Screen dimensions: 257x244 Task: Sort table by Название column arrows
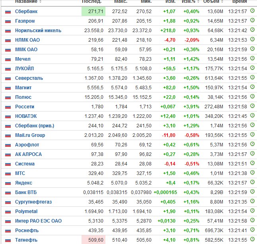pyautogui.click(x=40, y=2)
